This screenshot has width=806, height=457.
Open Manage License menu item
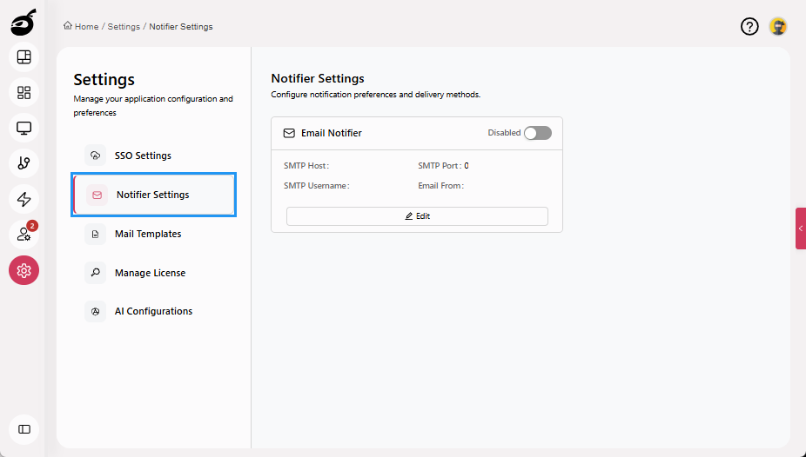[x=154, y=273]
